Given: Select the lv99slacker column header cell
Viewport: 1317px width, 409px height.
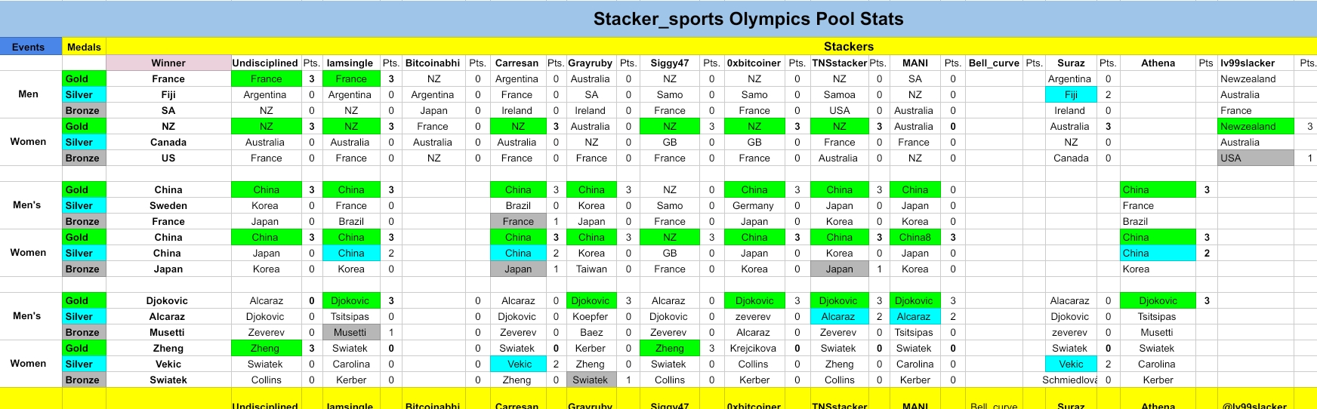Looking at the screenshot, I should coord(1248,63).
